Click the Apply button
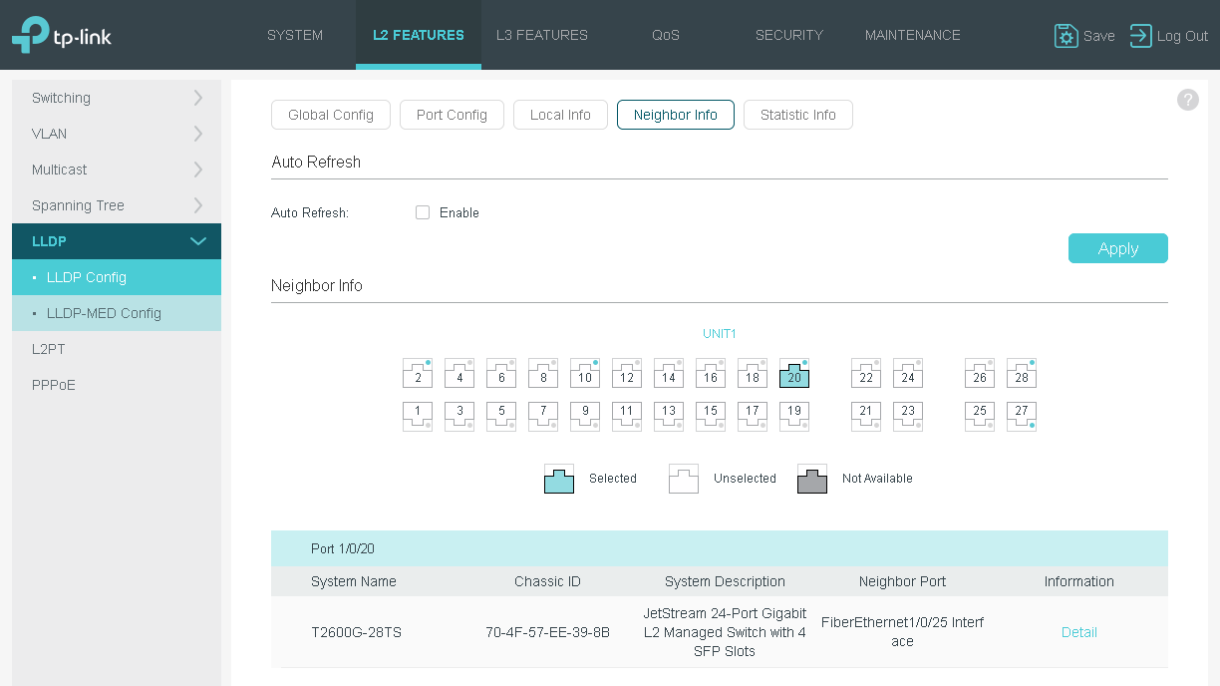 coord(1118,248)
